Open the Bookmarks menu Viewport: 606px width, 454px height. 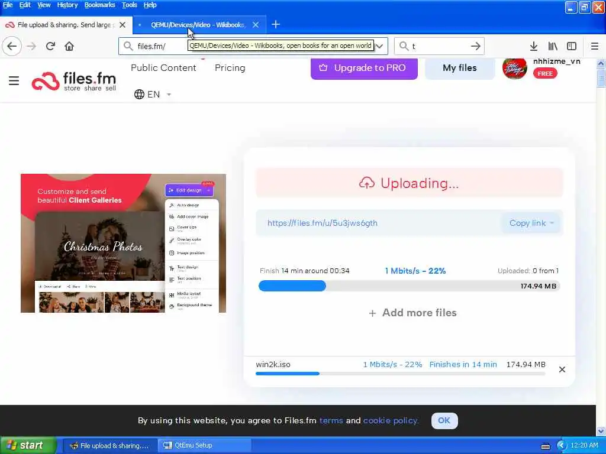(99, 5)
